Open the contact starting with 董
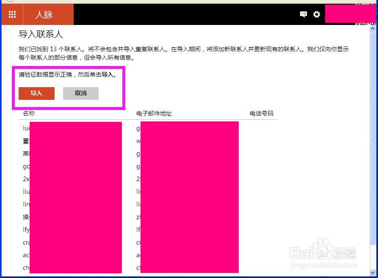Image resolution: width=378 pixels, height=278 pixels. coord(26,140)
